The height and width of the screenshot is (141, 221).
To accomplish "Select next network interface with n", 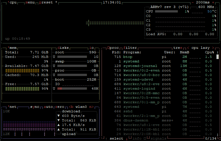I will 91,107.
